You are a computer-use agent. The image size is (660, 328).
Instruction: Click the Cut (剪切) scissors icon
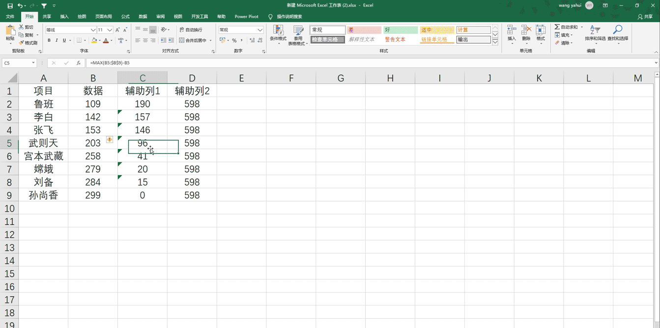21,27
